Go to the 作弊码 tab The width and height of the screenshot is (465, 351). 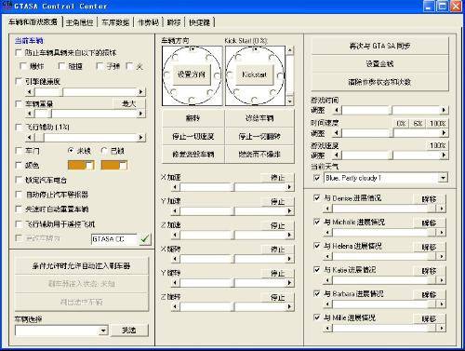148,22
